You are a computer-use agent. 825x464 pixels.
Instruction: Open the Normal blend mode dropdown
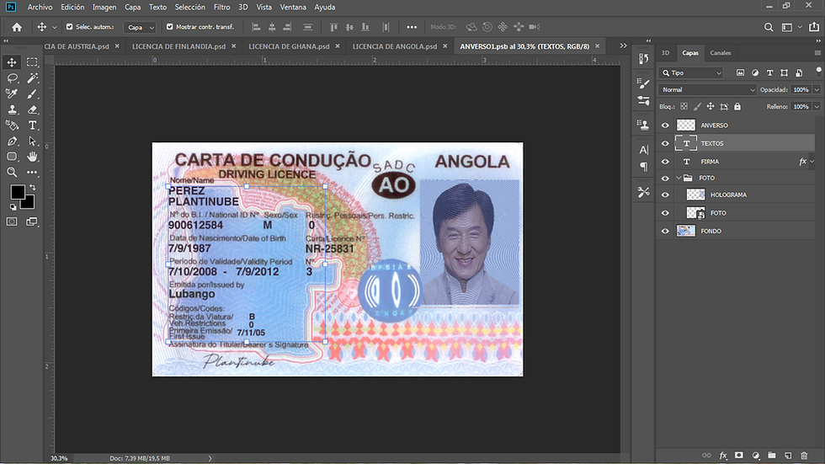coord(707,90)
